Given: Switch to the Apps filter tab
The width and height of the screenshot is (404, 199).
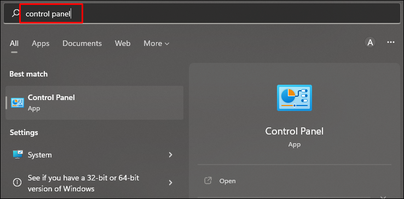Looking at the screenshot, I should 41,43.
